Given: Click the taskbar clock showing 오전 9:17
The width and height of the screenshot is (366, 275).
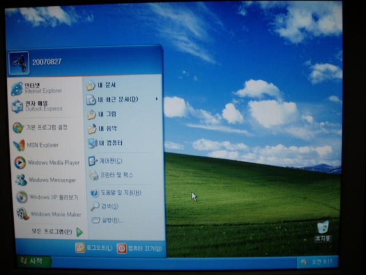Looking at the screenshot, I should pyautogui.click(x=322, y=262).
